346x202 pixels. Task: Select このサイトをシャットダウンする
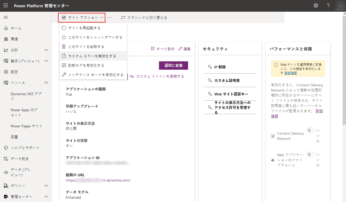(x=93, y=37)
